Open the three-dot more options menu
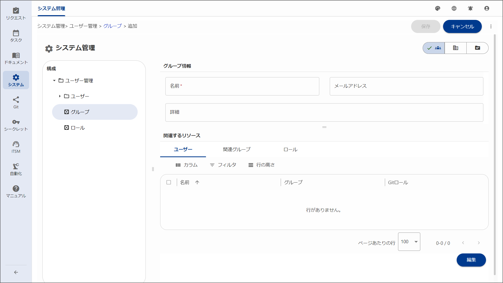 491,26
